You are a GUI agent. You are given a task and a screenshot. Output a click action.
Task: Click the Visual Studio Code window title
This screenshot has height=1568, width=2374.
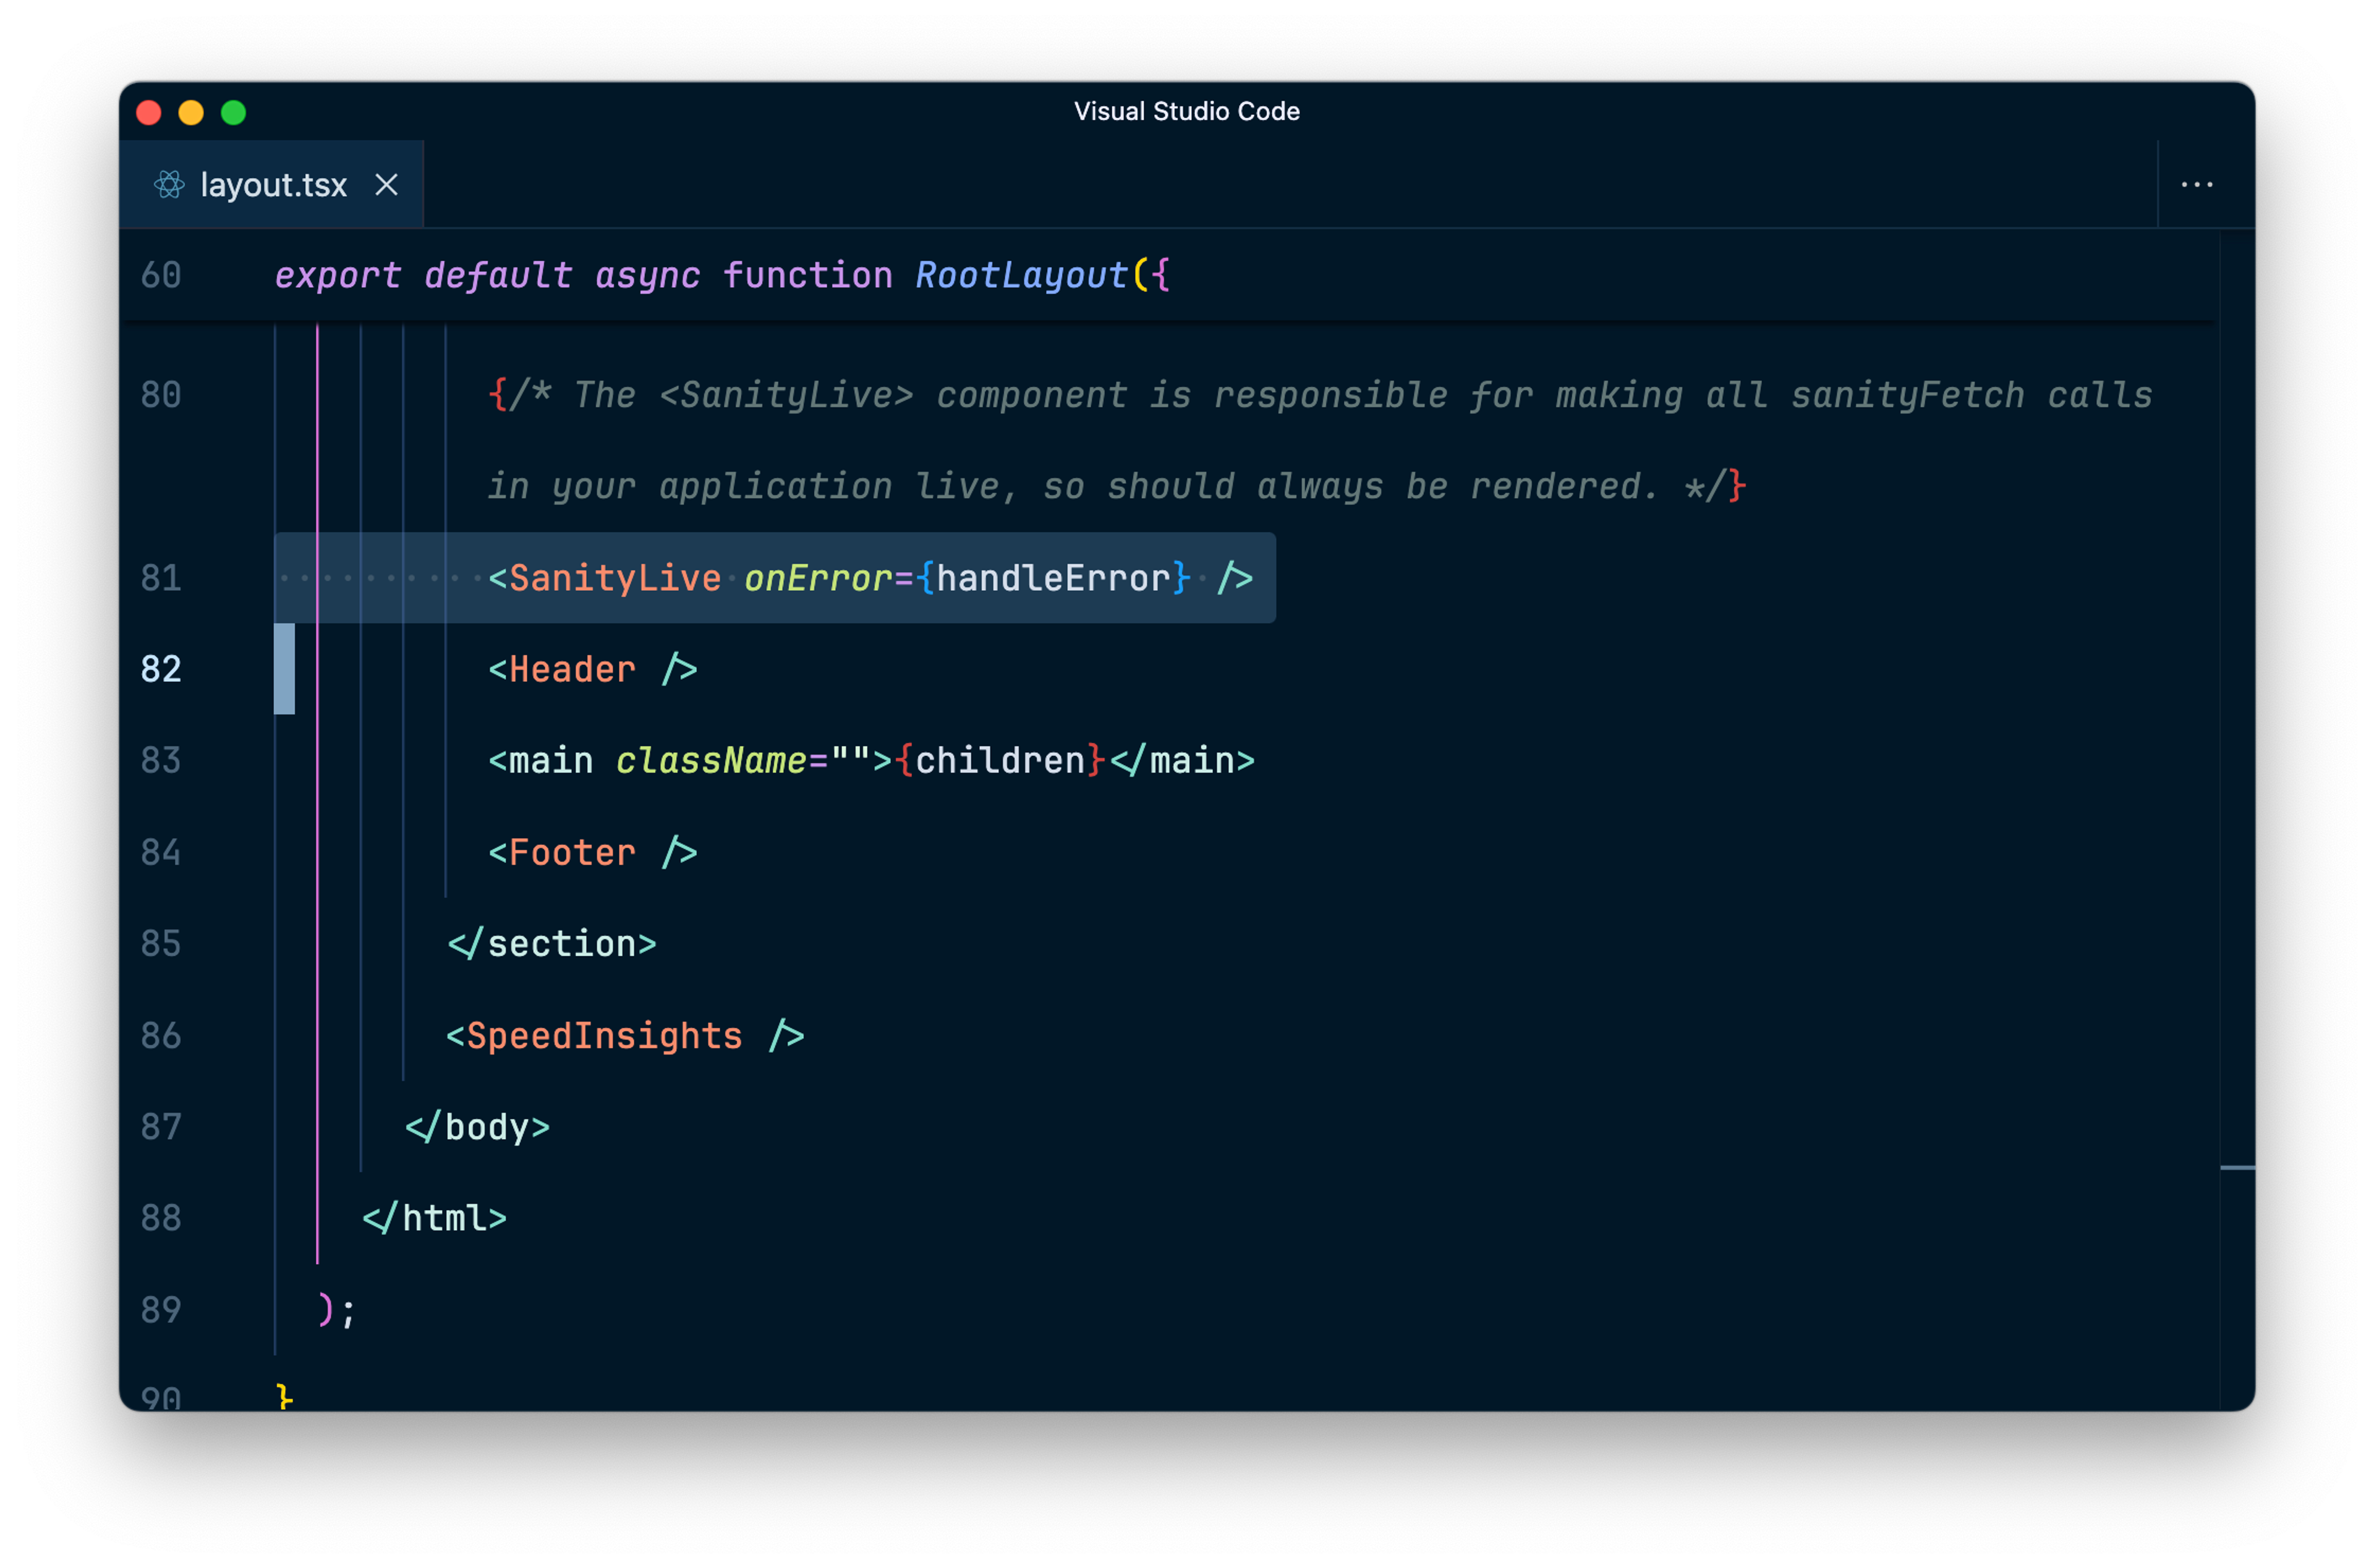click(1186, 111)
